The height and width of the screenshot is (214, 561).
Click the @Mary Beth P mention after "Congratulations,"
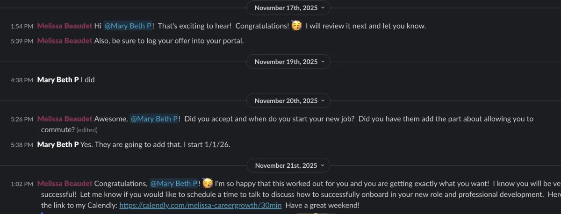tap(174, 184)
